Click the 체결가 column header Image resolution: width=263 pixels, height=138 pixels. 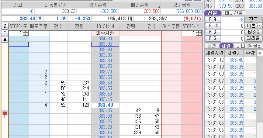[x=234, y=53]
